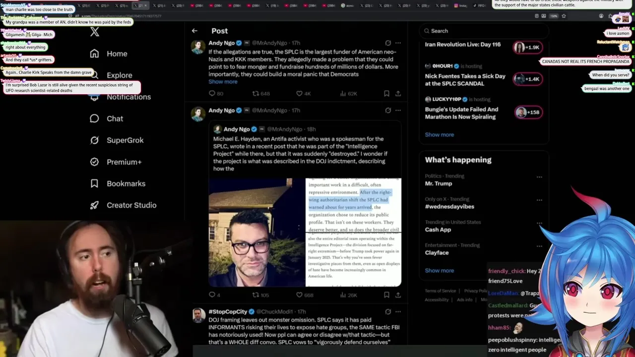Click Andy Ngo's avatar on first post
Image resolution: width=635 pixels, height=357 pixels.
pos(198,47)
